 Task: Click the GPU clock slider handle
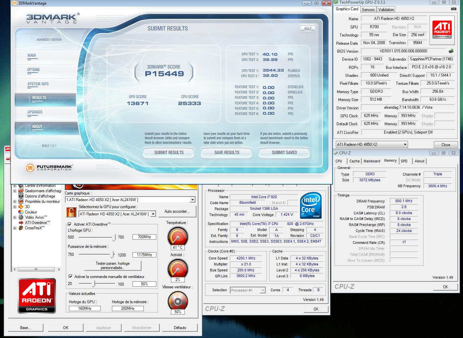(x=114, y=237)
